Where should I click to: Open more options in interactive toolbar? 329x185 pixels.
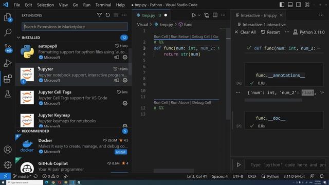tap(287, 32)
